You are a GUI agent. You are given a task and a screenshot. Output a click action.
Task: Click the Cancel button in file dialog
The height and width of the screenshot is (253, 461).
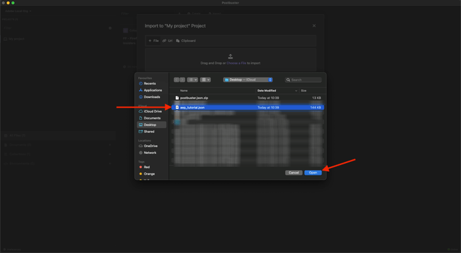tap(294, 173)
